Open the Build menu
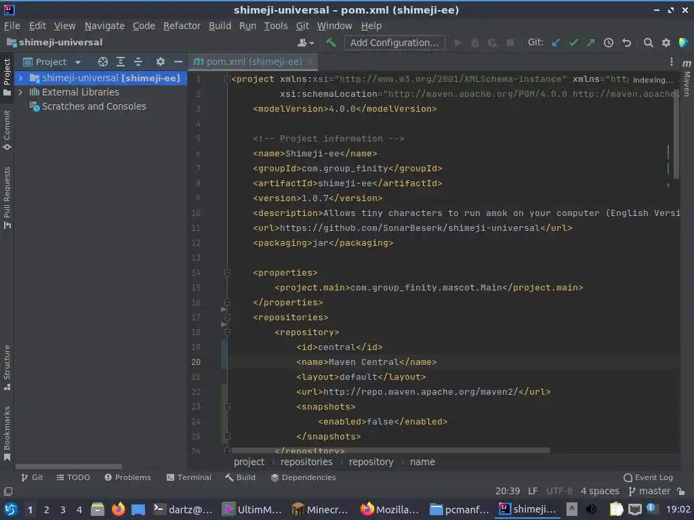The width and height of the screenshot is (694, 520). (220, 26)
